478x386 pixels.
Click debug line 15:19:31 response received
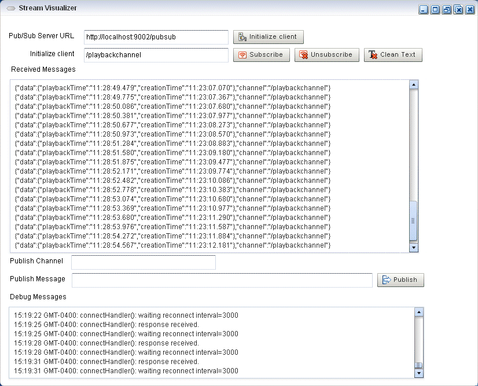[x=106, y=362]
